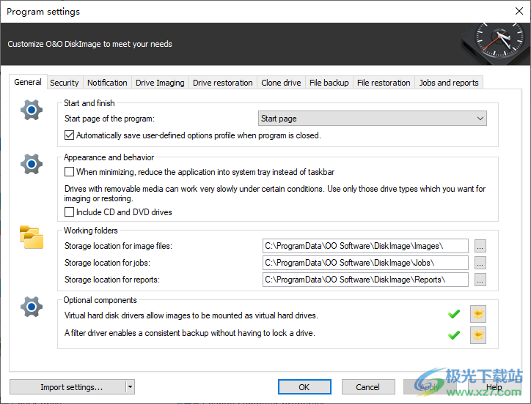The height and width of the screenshot is (404, 531).
Task: Switch to the Notification tab
Action: (x=107, y=83)
